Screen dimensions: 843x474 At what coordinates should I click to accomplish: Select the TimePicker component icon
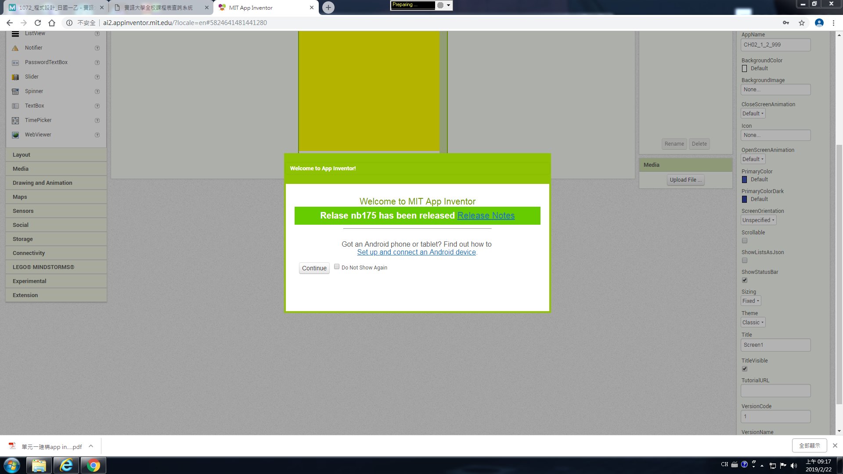click(15, 121)
